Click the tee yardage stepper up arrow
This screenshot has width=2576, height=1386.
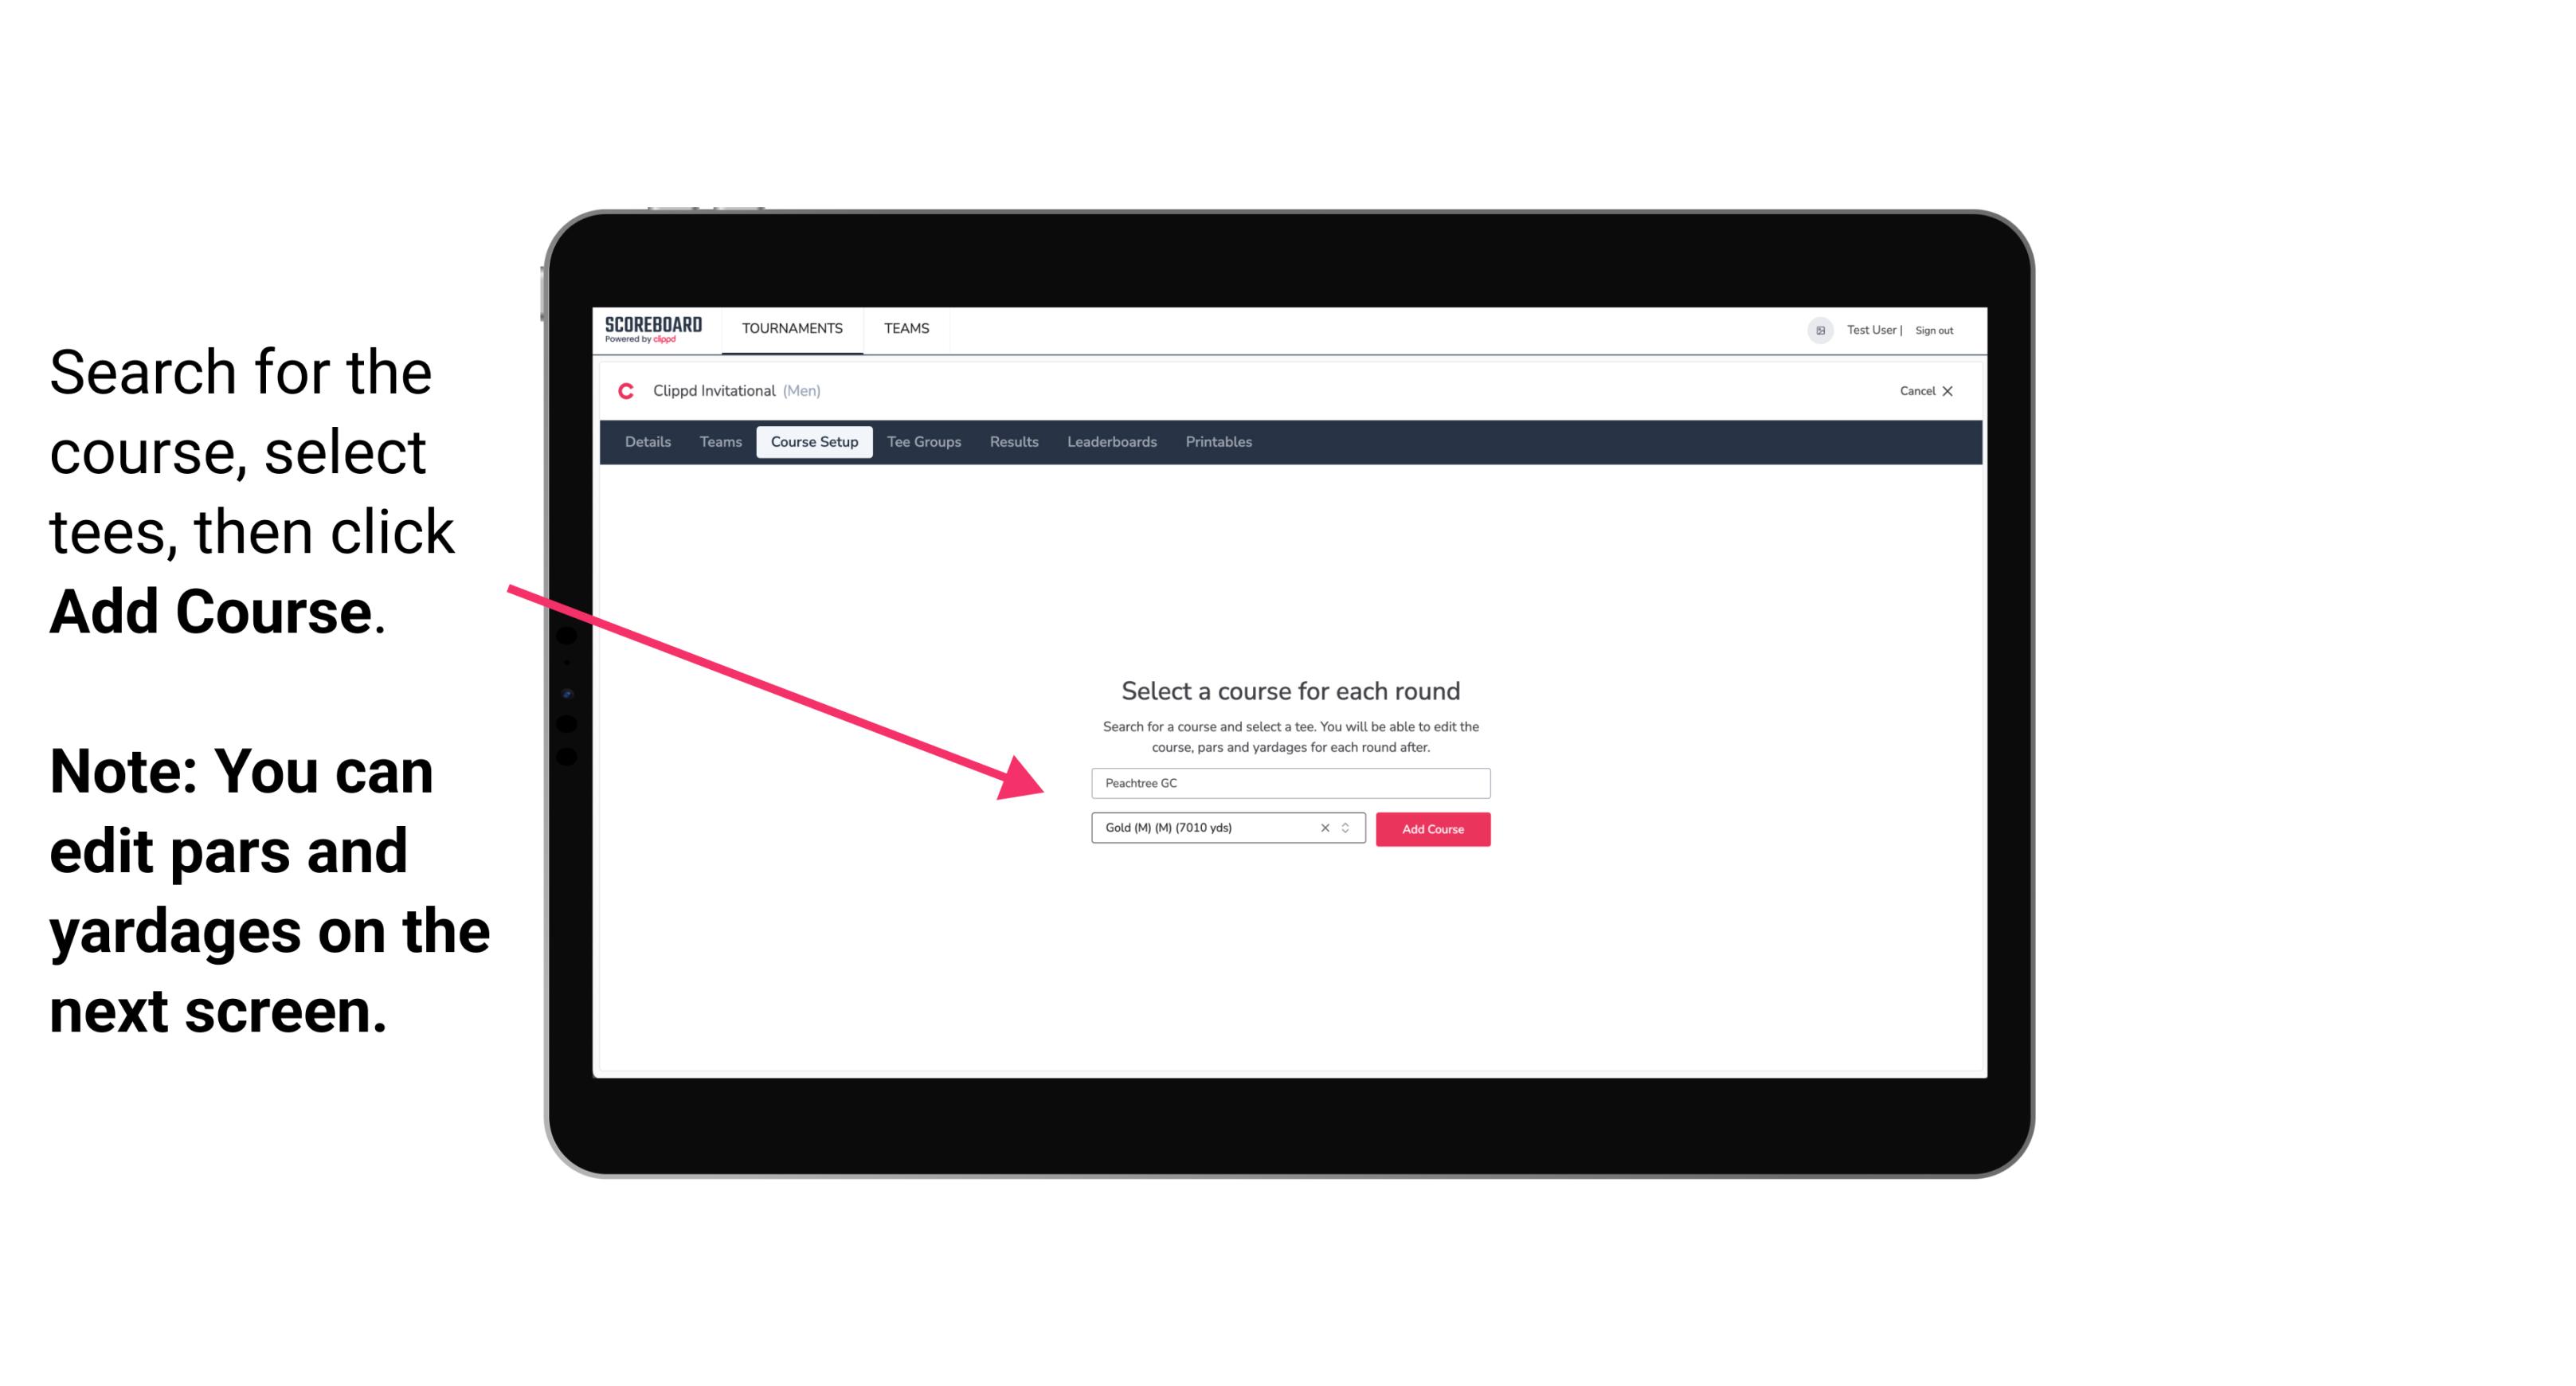click(x=1348, y=824)
